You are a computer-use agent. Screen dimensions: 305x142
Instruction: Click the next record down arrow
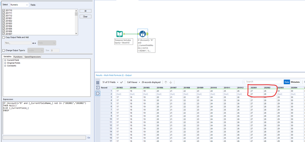point(171,82)
